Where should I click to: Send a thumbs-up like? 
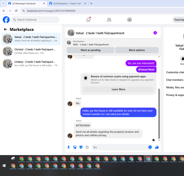coord(157,147)
